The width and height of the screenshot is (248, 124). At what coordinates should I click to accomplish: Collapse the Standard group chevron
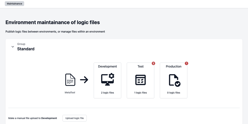13,47
